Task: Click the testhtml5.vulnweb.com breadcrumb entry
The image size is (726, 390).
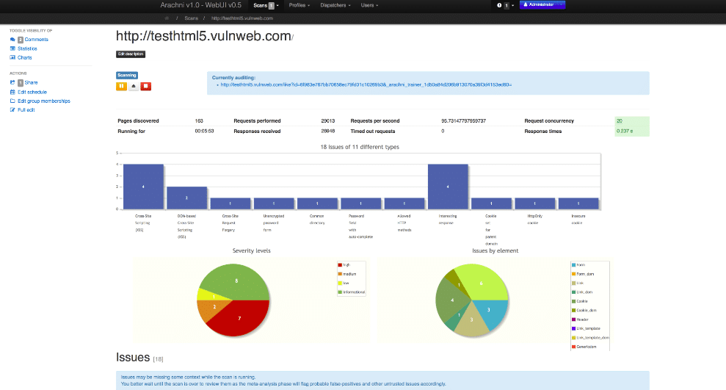Action: pos(242,18)
